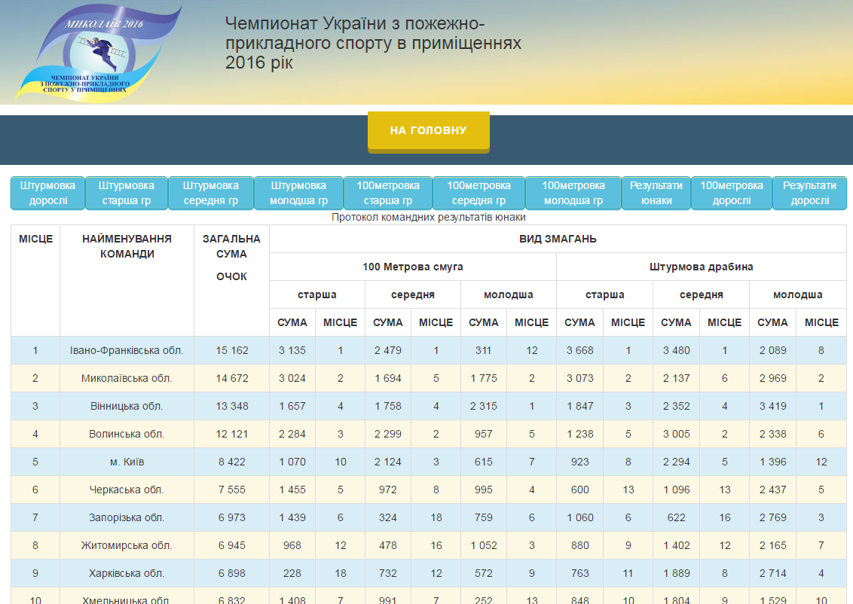Click the page title Чемпионат України heading
Screen dimensions: 853x604
pos(373,43)
